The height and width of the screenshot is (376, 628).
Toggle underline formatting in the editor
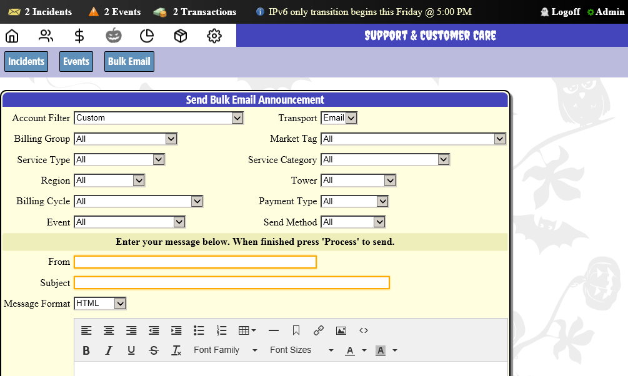pos(131,350)
